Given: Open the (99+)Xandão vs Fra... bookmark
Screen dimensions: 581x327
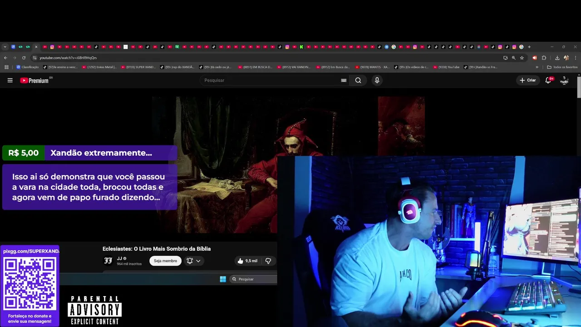Looking at the screenshot, I should (x=481, y=67).
